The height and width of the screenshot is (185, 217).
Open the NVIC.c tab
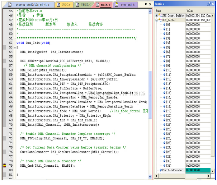click(x=64, y=5)
